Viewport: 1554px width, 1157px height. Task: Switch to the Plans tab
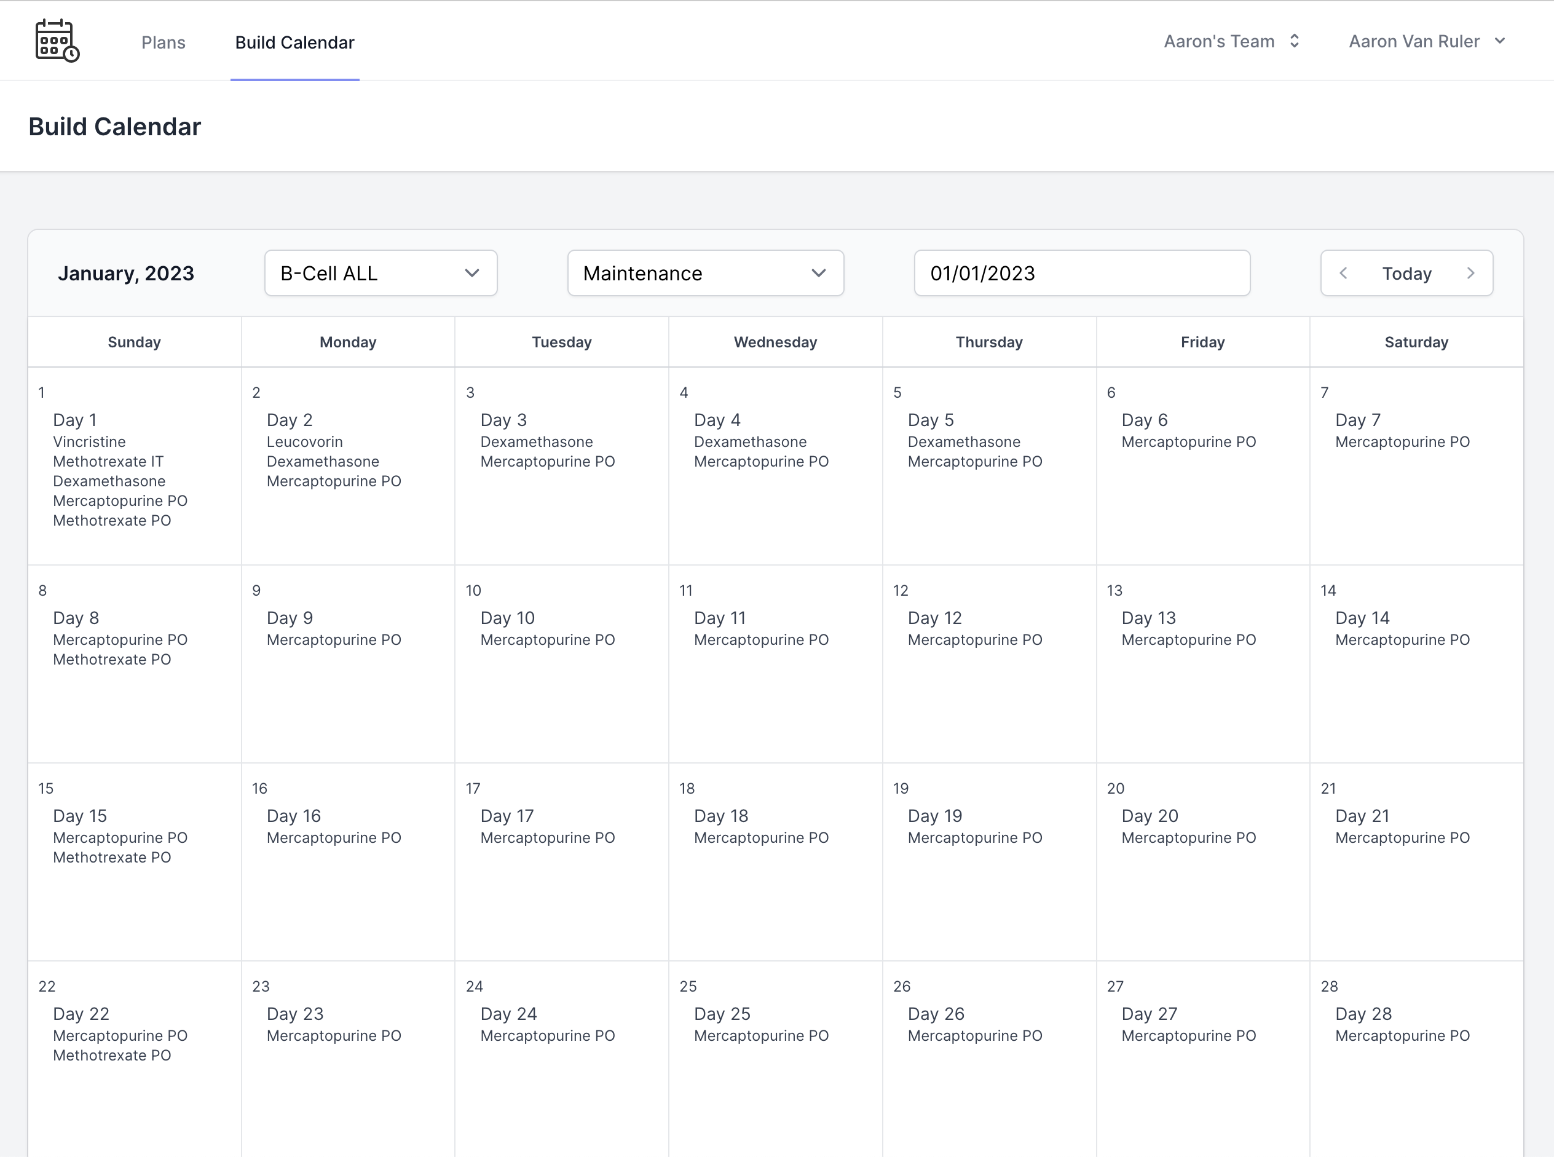pyautogui.click(x=163, y=42)
